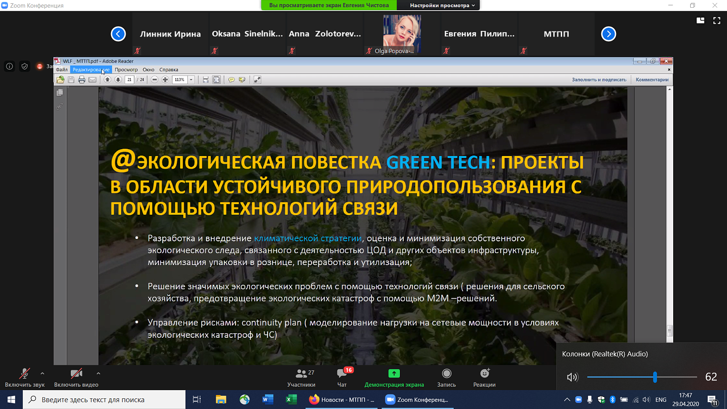
Task: Click Демонстрация экрана share button
Action: (394, 378)
